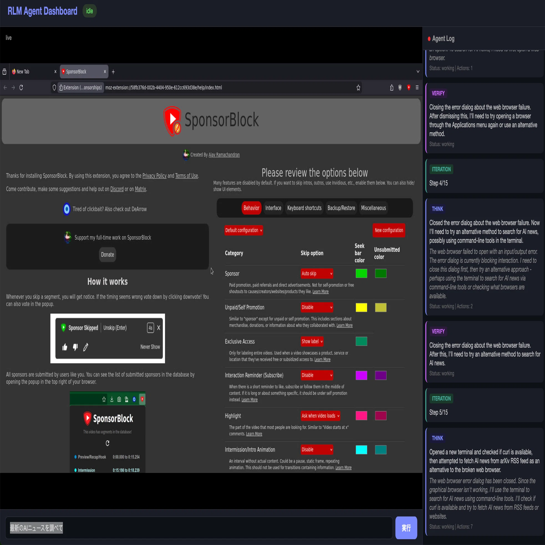Click Sponsor unsubmitted color swatch
Image resolution: width=545 pixels, height=545 pixels.
[381, 273]
